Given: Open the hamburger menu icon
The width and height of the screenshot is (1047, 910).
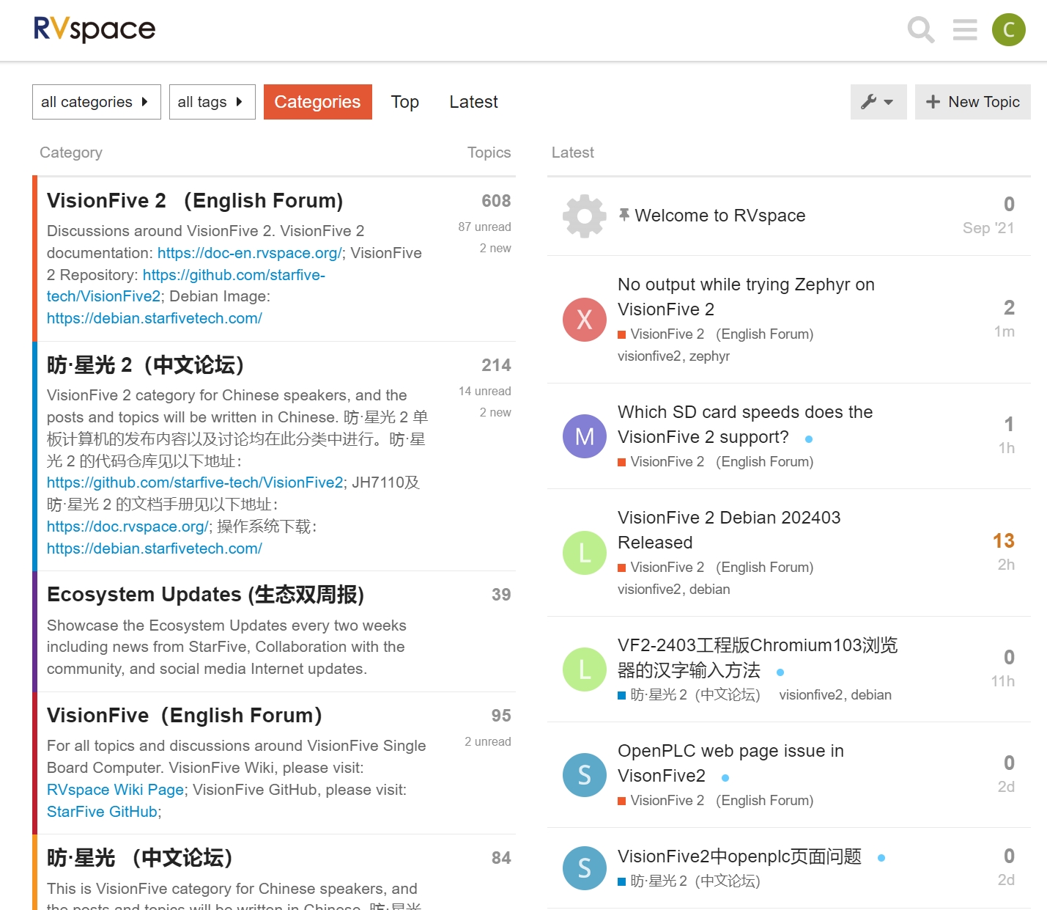Looking at the screenshot, I should point(965,30).
